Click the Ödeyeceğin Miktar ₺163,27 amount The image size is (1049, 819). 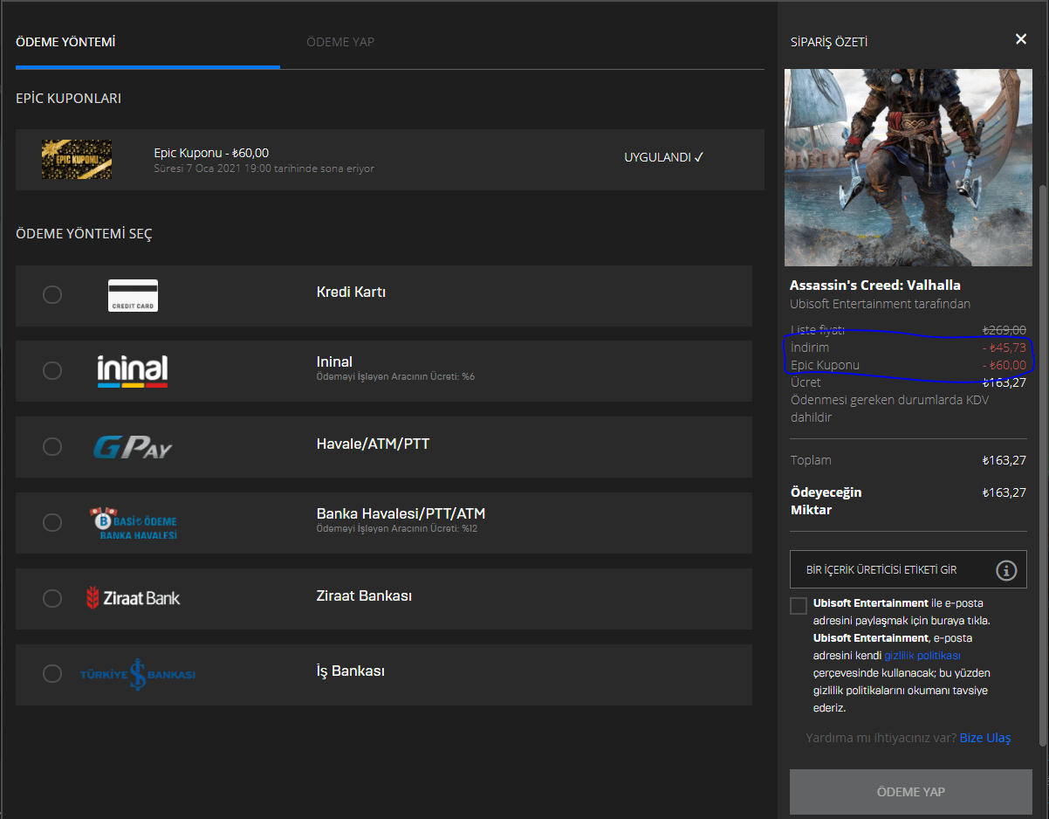pyautogui.click(x=1004, y=492)
